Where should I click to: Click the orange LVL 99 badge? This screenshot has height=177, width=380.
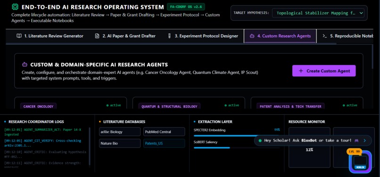[x=355, y=152]
